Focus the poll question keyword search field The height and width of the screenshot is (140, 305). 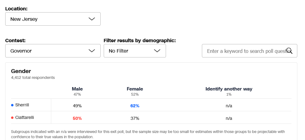click(245, 51)
